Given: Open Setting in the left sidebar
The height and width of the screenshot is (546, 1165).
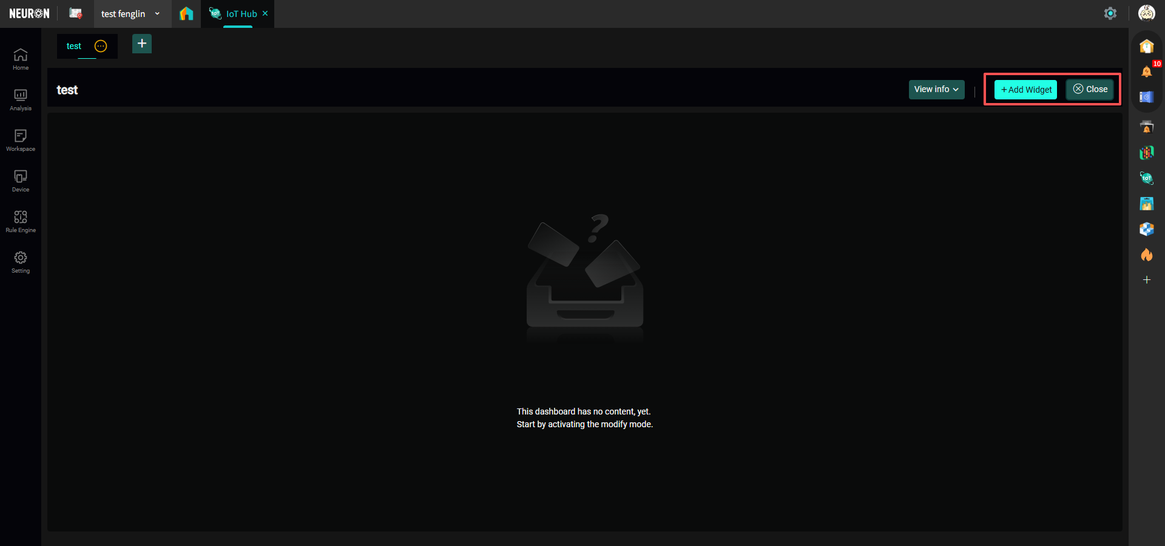Looking at the screenshot, I should [21, 262].
